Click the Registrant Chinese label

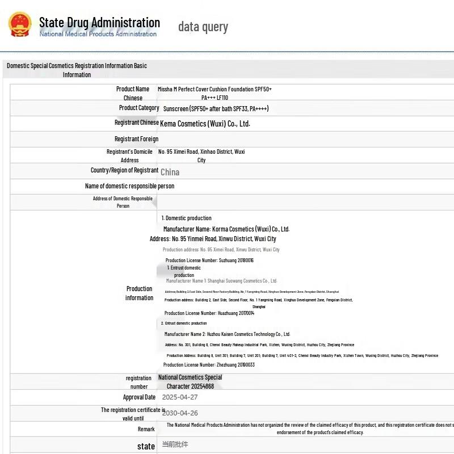[137, 123]
